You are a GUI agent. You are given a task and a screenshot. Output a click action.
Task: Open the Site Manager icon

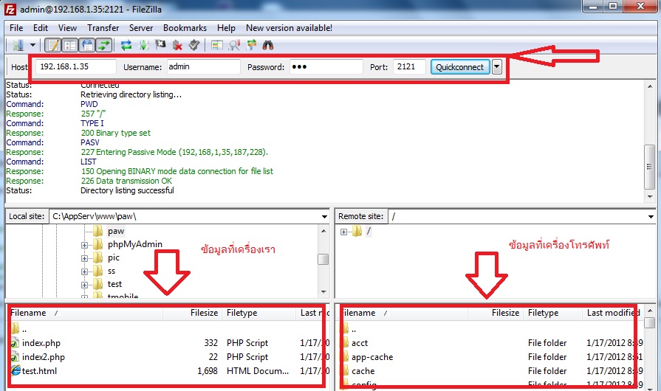coord(18,45)
